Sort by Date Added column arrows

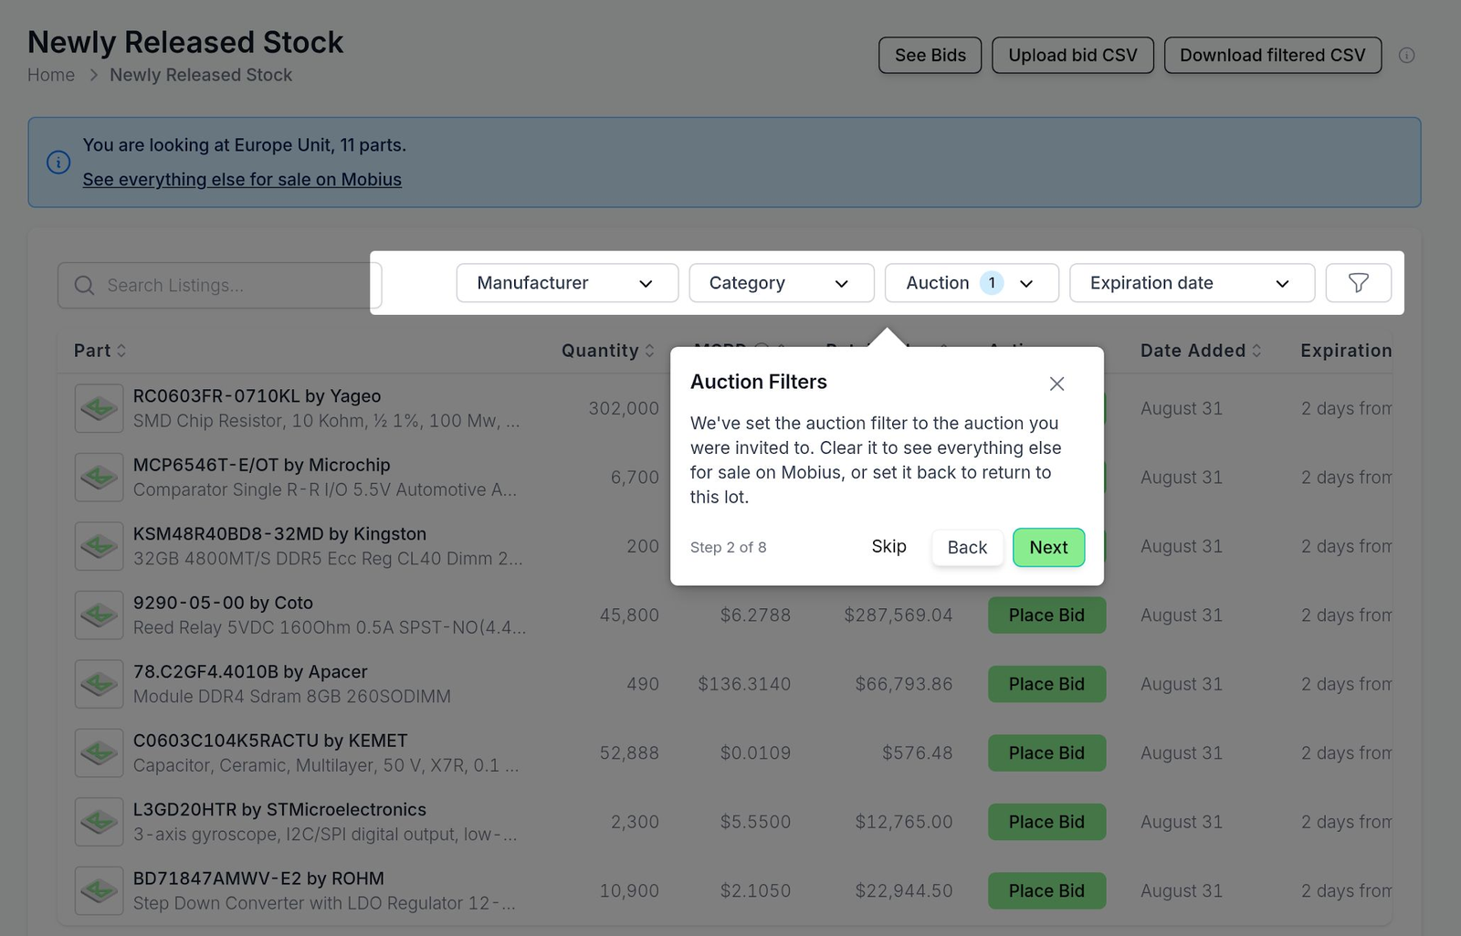[x=1256, y=351]
